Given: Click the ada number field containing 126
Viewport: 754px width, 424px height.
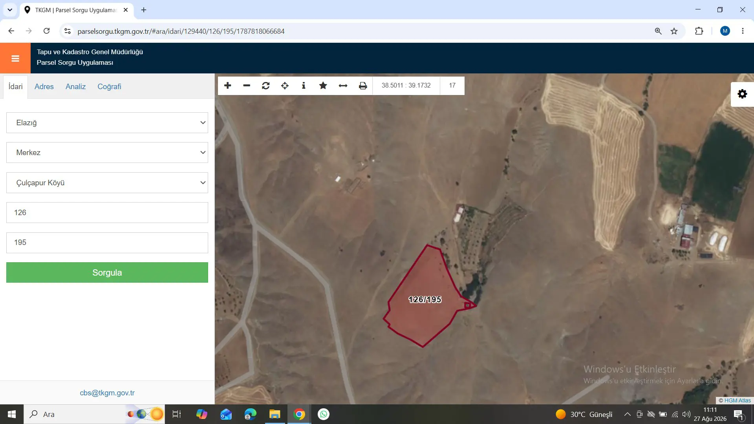Looking at the screenshot, I should [x=107, y=212].
